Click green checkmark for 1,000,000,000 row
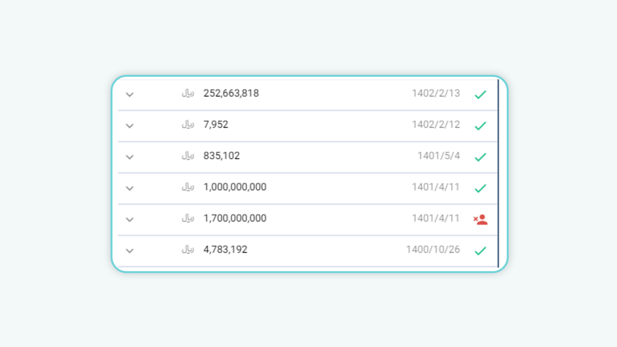 [x=480, y=188]
